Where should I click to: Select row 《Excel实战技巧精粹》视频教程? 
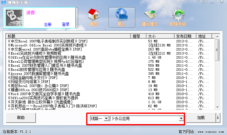click(x=110, y=53)
